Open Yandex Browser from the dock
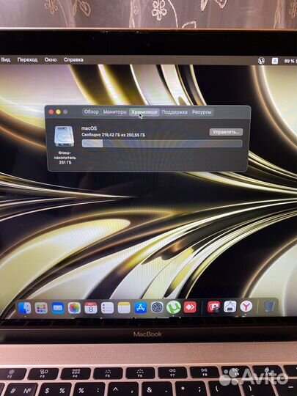The image size is (297, 396). point(246,307)
